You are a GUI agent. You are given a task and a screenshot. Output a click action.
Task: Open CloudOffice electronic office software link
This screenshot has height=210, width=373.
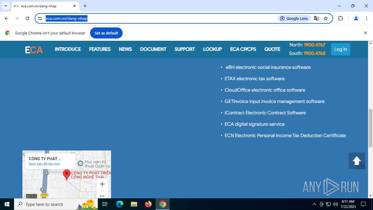click(265, 90)
